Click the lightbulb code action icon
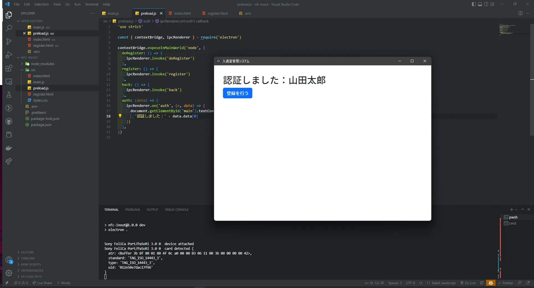This screenshot has width=534, height=288. coord(120,116)
